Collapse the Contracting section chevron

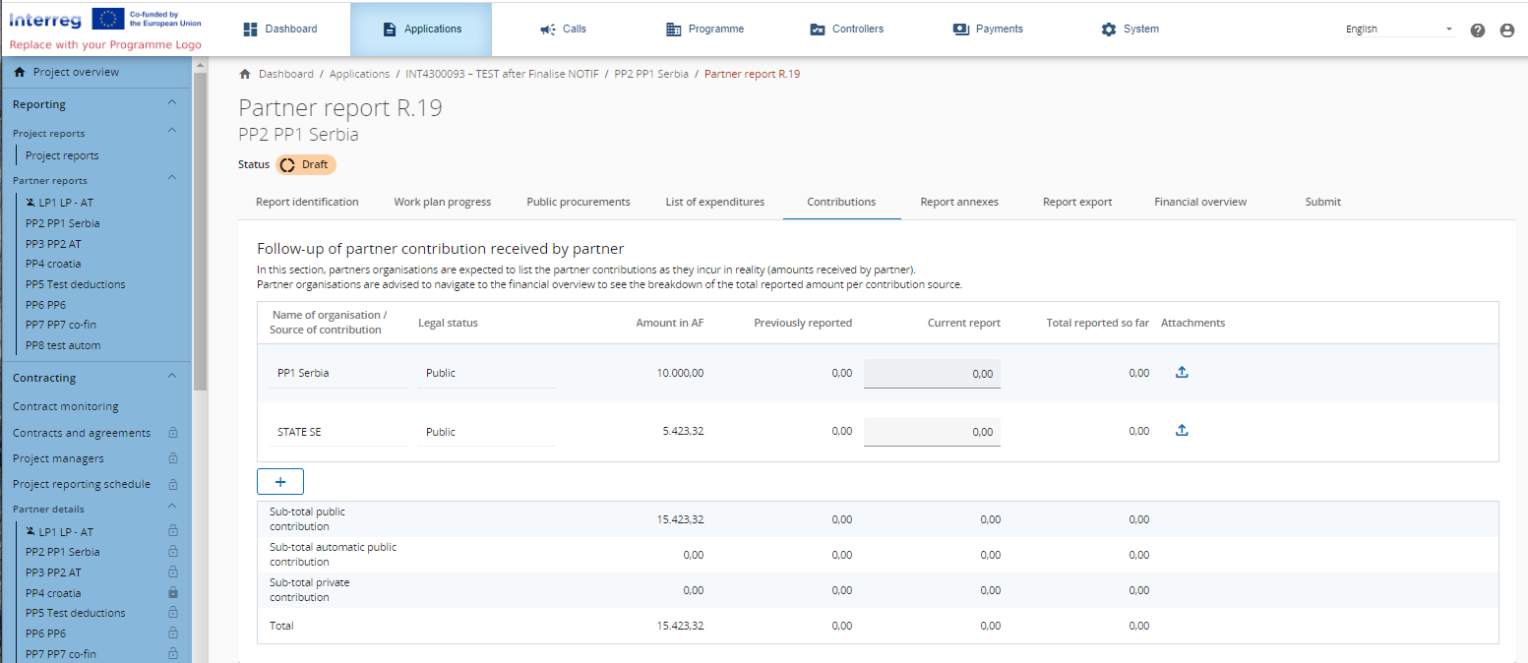point(172,377)
